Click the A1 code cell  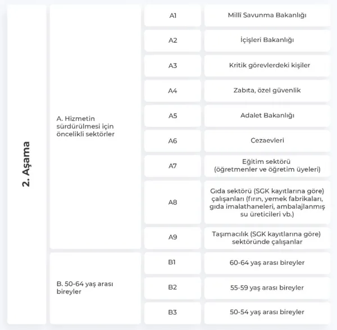(172, 16)
